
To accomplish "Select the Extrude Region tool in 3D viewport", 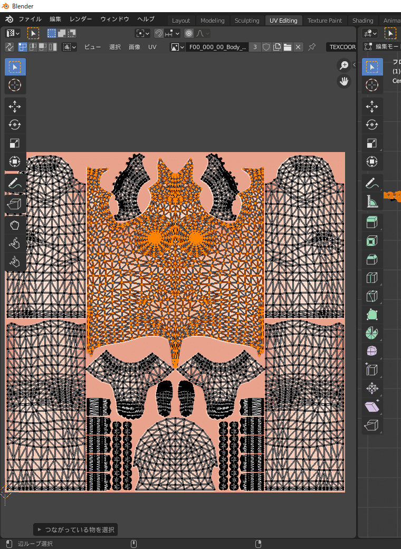I will 372,222.
